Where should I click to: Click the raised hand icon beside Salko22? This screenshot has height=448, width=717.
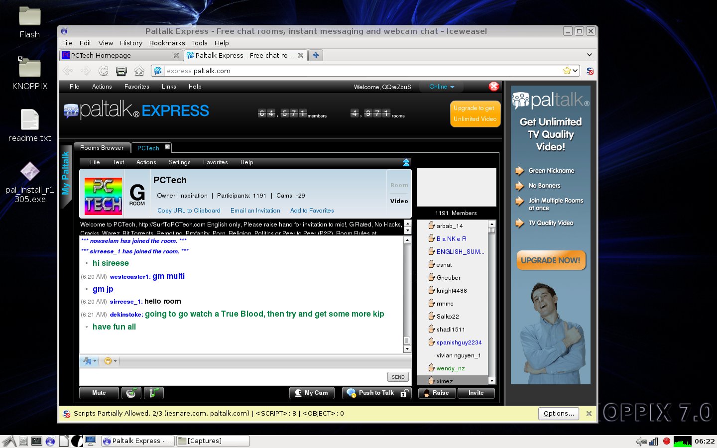pyautogui.click(x=432, y=316)
